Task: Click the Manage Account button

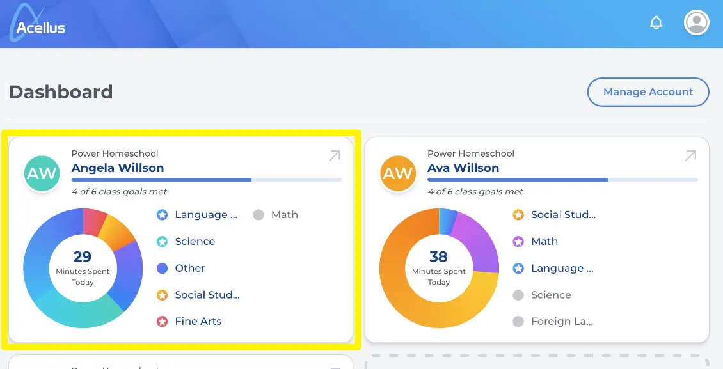Action: pyautogui.click(x=648, y=92)
